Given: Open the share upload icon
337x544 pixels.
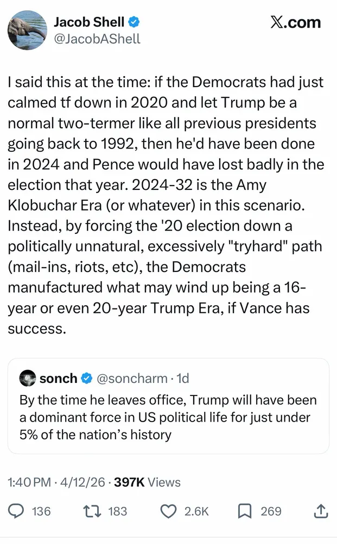Looking at the screenshot, I should point(321,511).
